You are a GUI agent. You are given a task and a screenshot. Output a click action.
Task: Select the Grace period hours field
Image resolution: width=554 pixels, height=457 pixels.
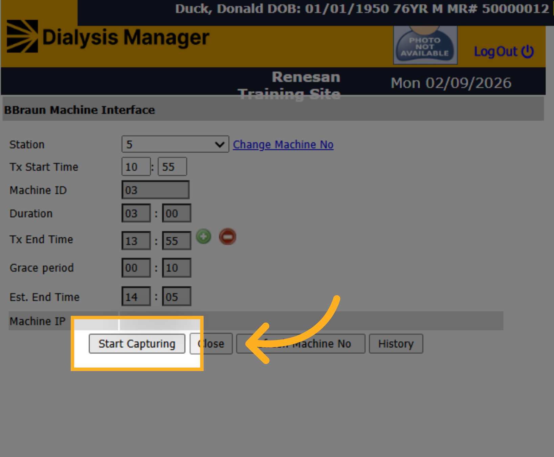[x=136, y=268]
